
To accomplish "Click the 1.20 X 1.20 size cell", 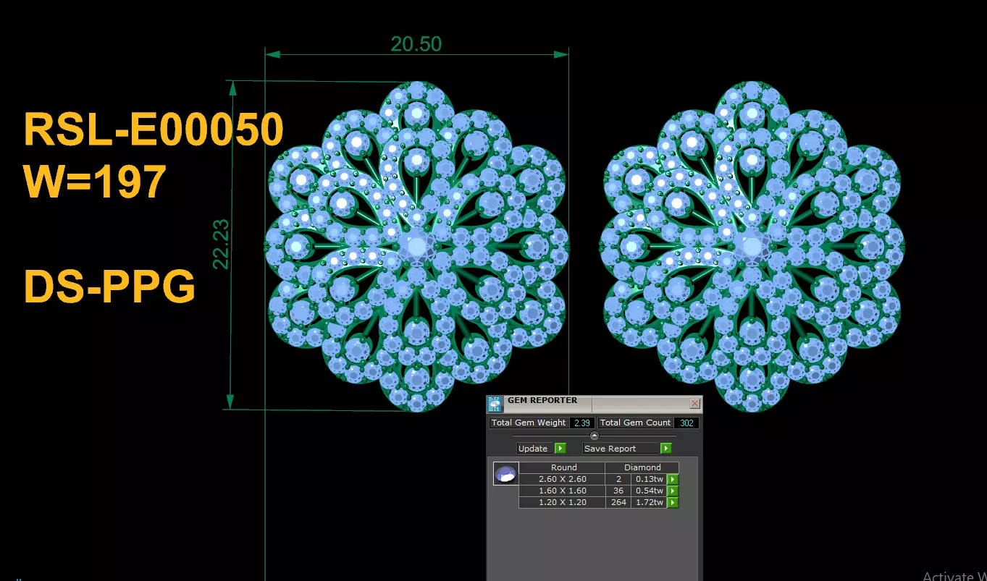I will 562,502.
